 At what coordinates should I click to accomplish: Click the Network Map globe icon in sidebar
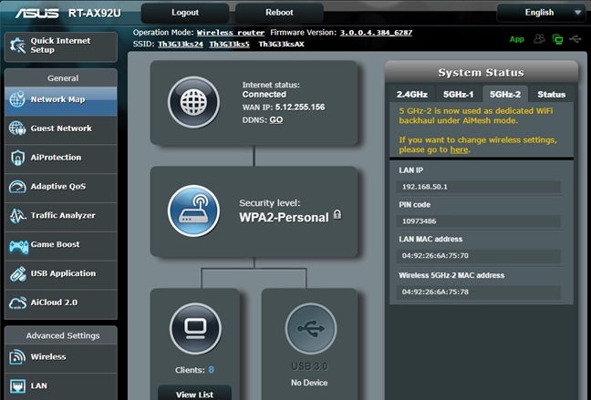(x=17, y=99)
